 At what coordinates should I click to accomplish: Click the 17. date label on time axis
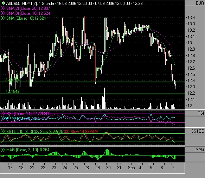(x=11, y=168)
